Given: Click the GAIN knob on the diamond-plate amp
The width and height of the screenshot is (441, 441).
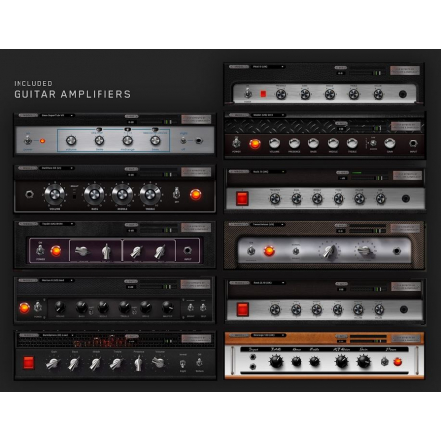Looking at the screenshot, I should click(390, 143).
